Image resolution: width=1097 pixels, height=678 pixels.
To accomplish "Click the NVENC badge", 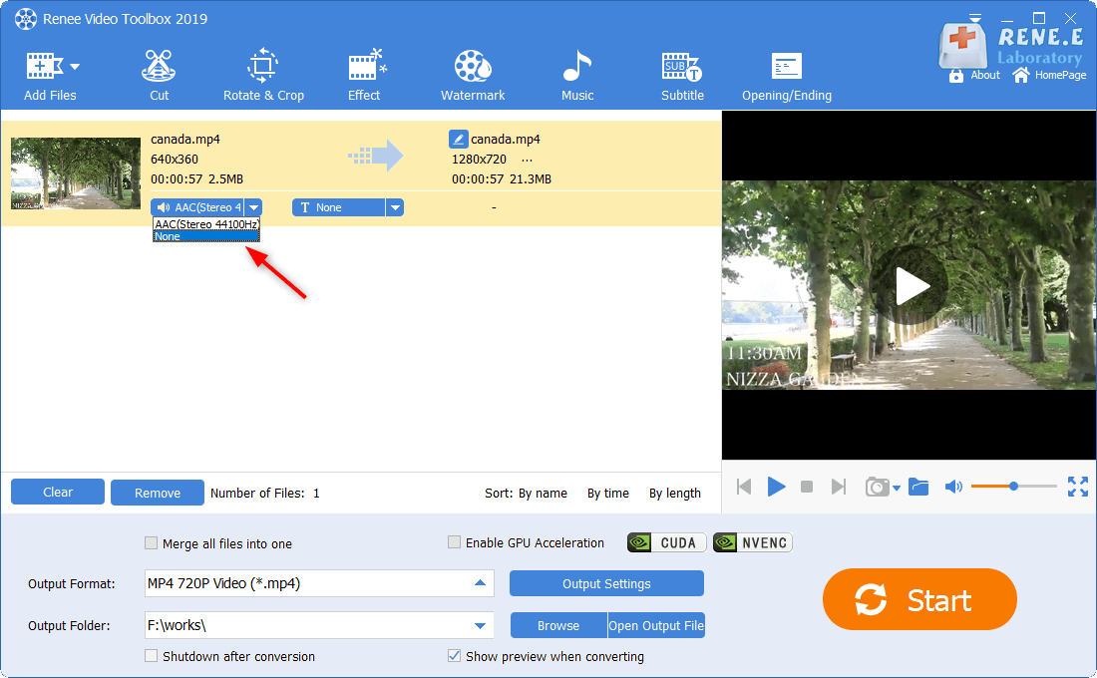I will [x=753, y=543].
